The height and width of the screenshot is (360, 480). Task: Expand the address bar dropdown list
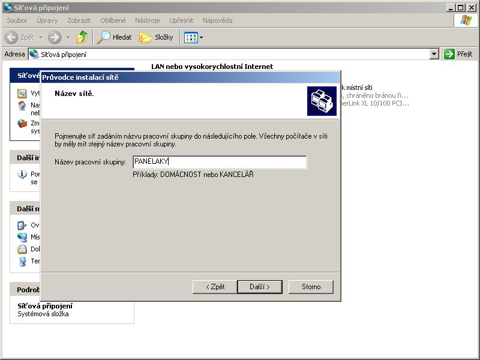[x=434, y=54]
